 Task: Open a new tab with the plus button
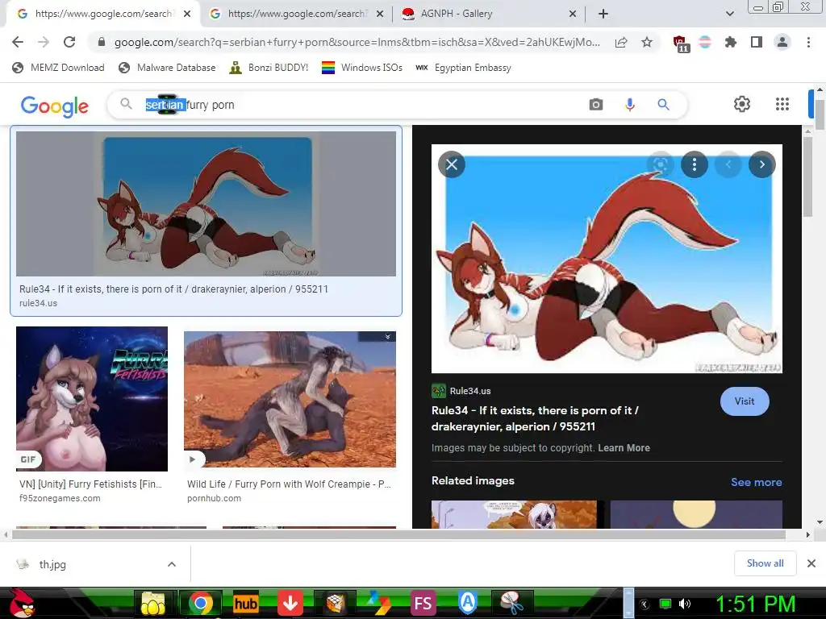[603, 14]
